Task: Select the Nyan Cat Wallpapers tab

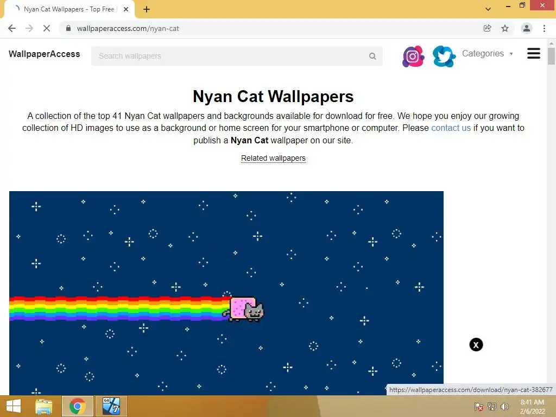Action: click(x=69, y=9)
